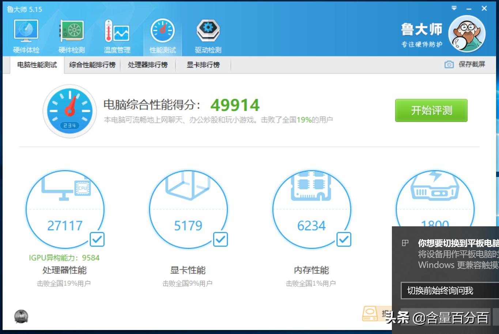
Task: Switch to the 综合性能排行榜 tab
Action: tap(91, 64)
